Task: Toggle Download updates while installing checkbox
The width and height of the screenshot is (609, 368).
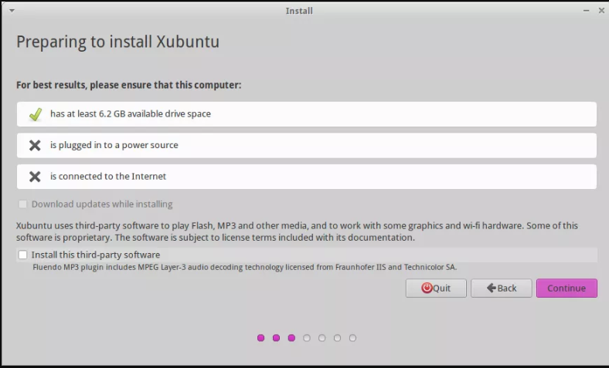Action: coord(23,204)
